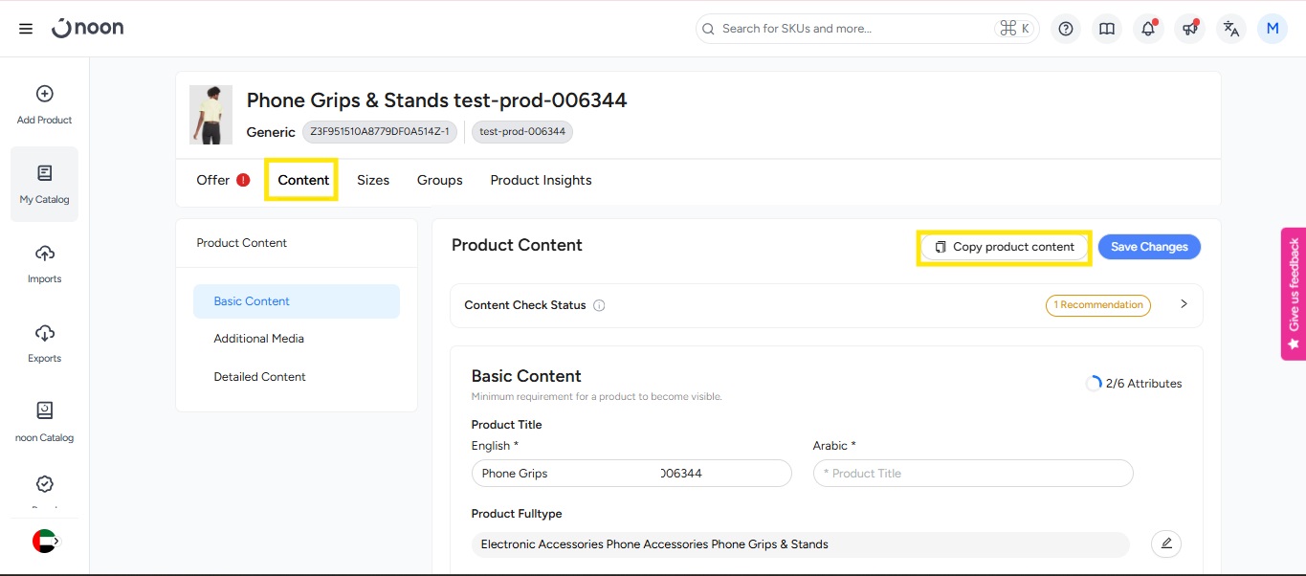
Task: Go to Imports in the sidebar
Action: pos(44,263)
